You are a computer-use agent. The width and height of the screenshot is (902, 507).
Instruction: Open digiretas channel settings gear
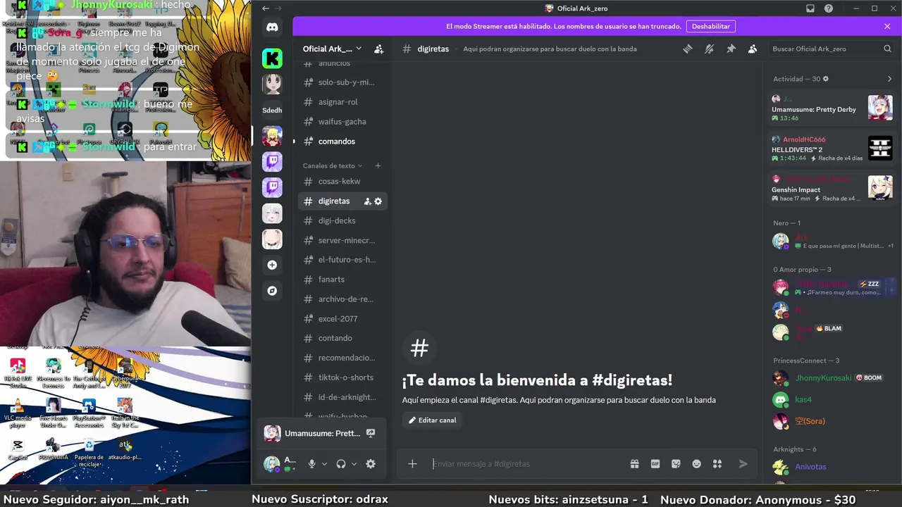tap(378, 201)
